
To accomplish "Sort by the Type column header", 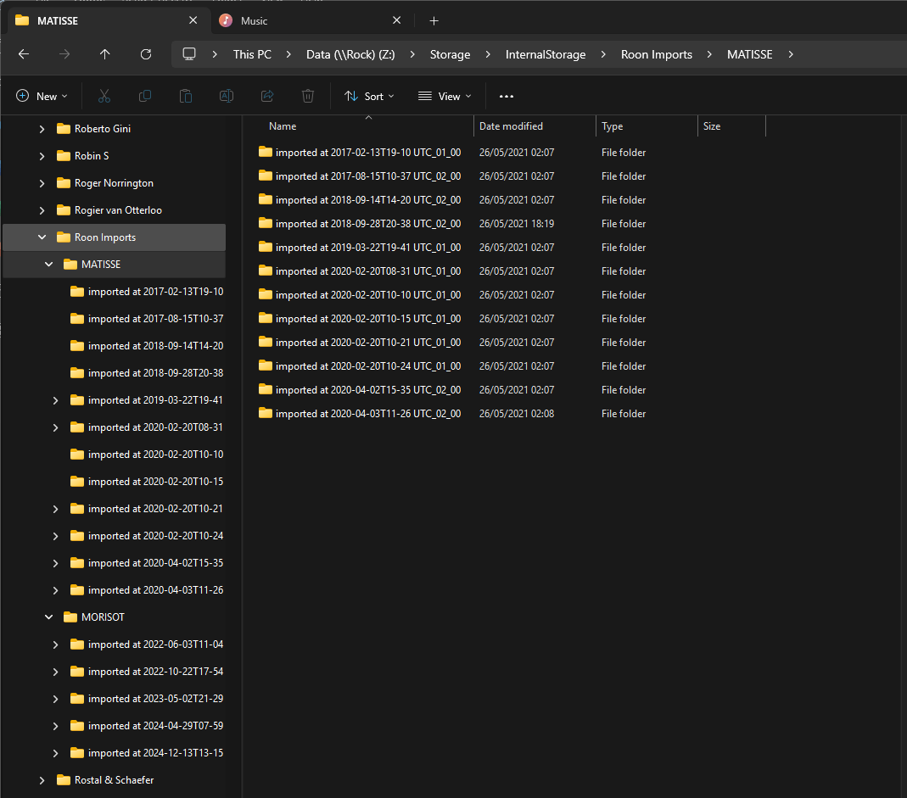I will tap(647, 126).
